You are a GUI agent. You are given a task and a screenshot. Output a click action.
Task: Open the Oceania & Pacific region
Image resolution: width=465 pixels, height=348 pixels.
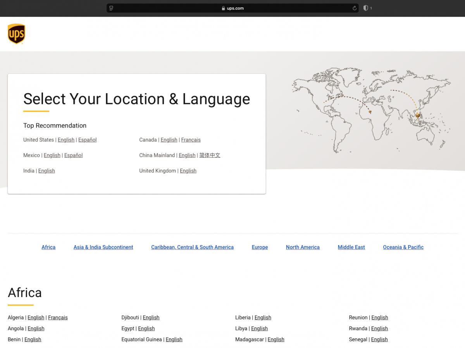pos(403,247)
